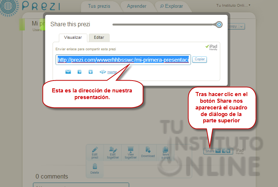Screen dimensions: 278x187
Task: Click the Edit together button
Action: click(x=113, y=153)
